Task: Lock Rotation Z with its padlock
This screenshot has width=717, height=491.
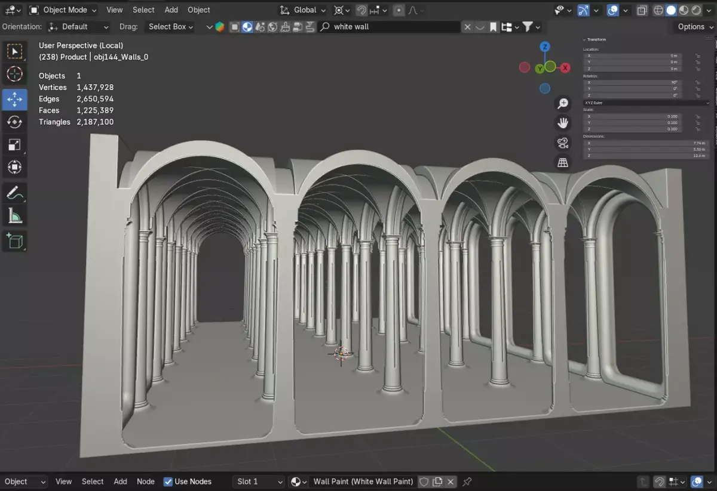Action: tap(698, 95)
